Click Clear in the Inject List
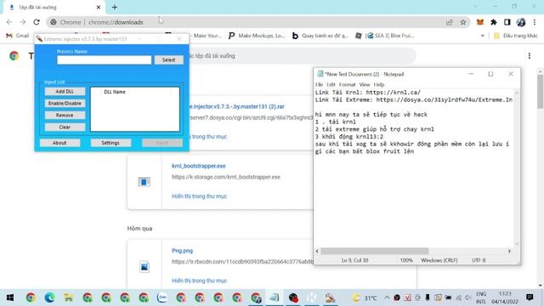Image resolution: width=544 pixels, height=306 pixels. (x=65, y=127)
